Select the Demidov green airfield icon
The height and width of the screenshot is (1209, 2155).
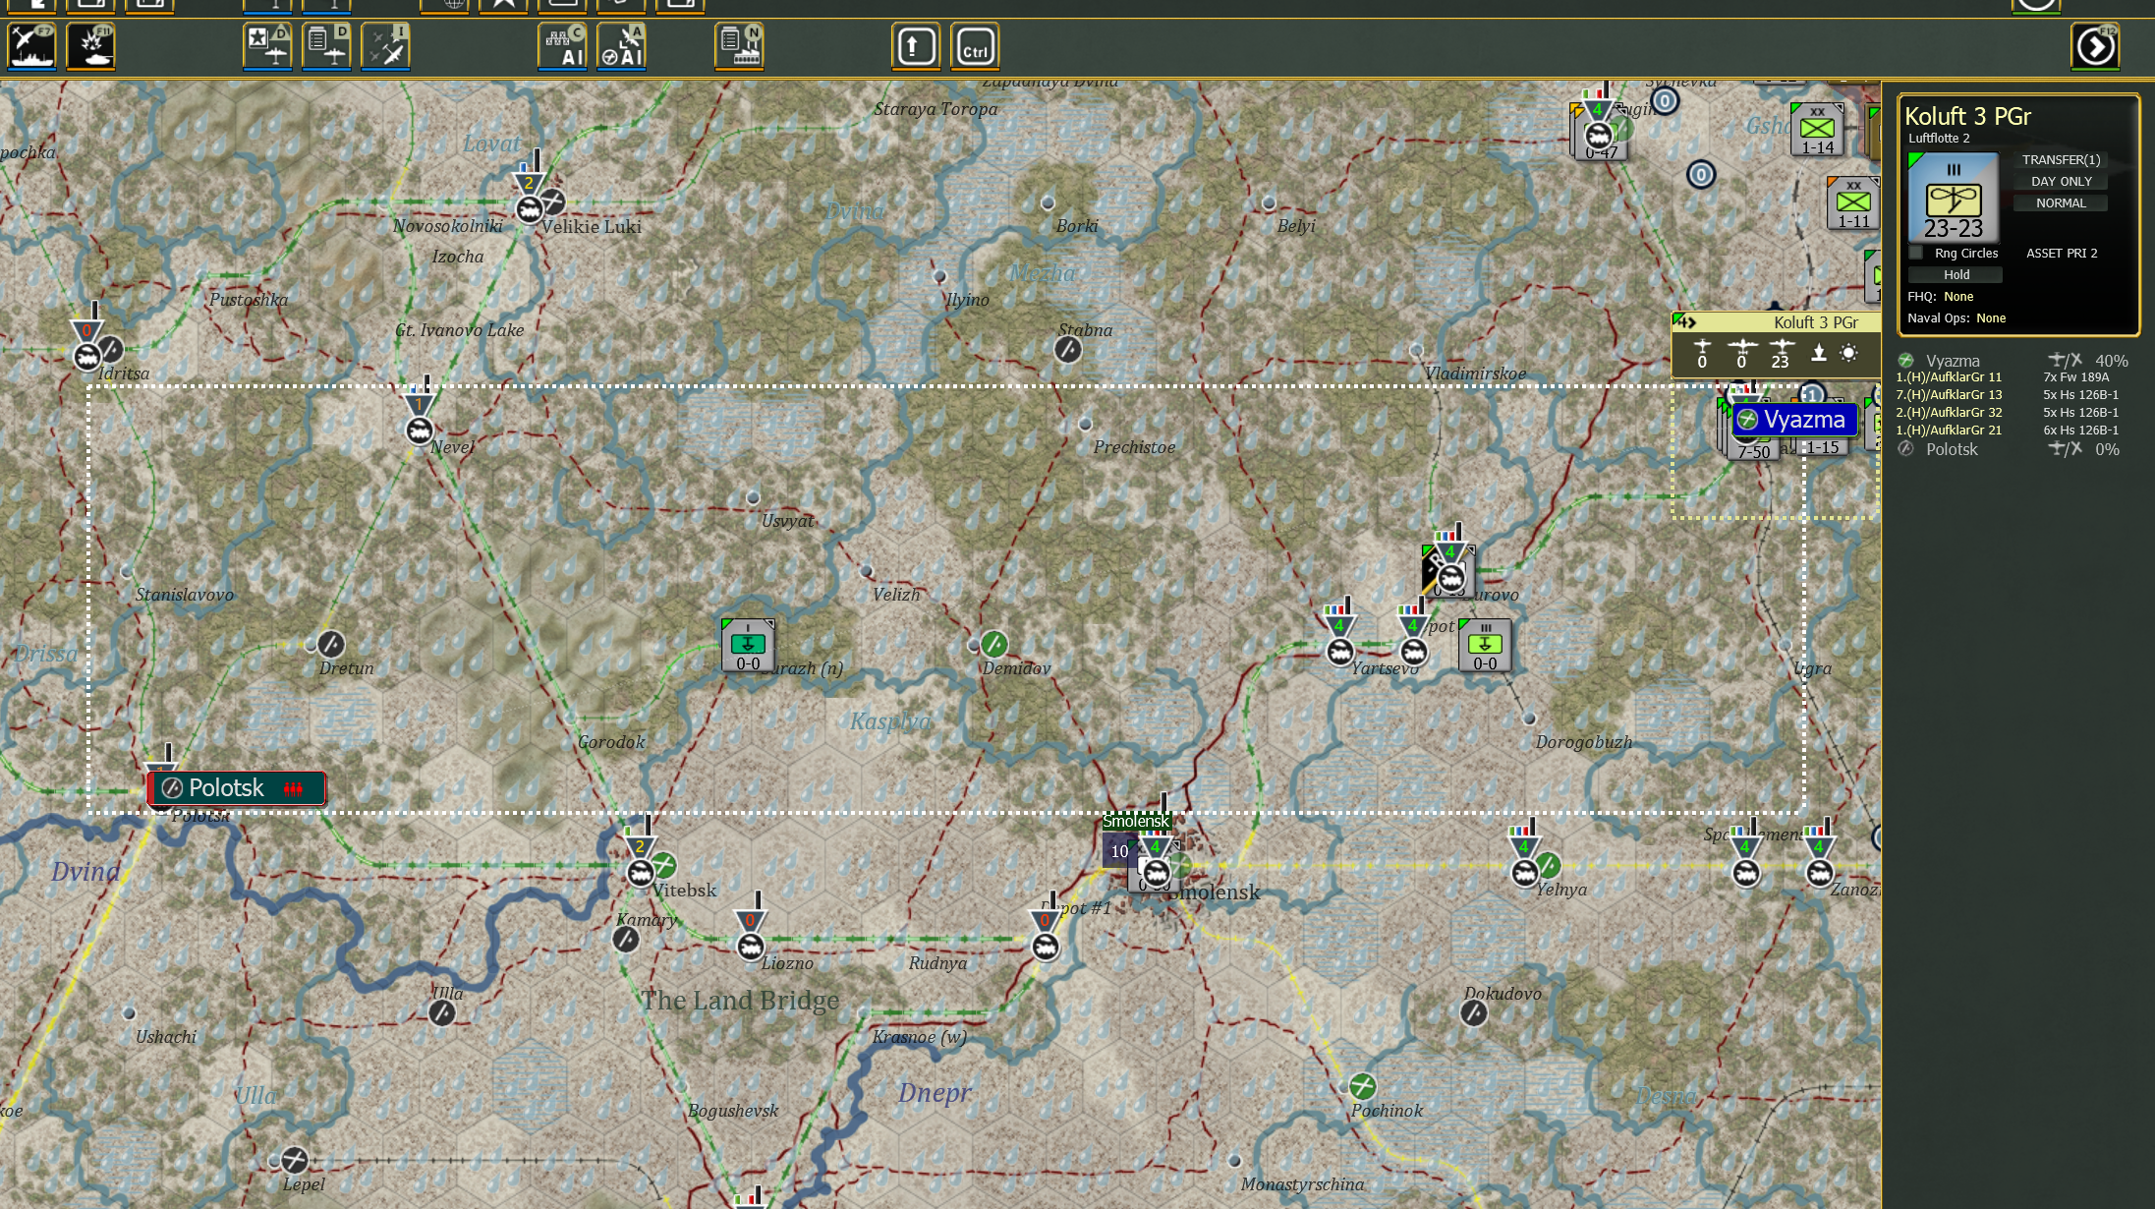[994, 644]
